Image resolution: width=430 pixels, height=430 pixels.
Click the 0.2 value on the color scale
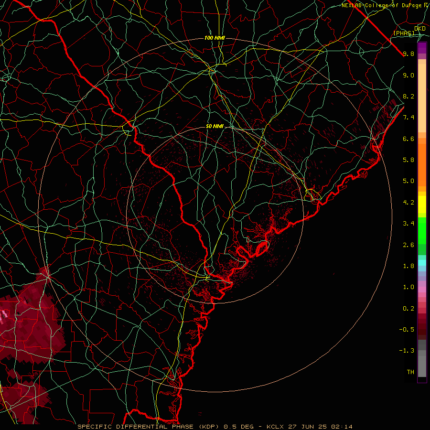[408, 309]
